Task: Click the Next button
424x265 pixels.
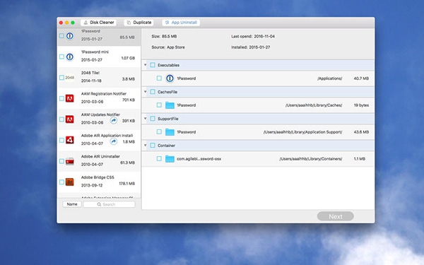Action: [335, 216]
